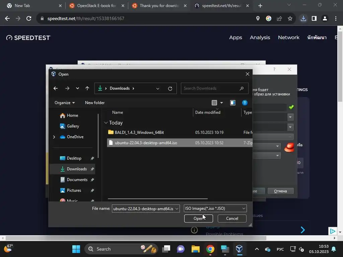This screenshot has width=343, height=257.
Task: Click the help question mark in VirtualBox wizard
Action: click(x=274, y=69)
